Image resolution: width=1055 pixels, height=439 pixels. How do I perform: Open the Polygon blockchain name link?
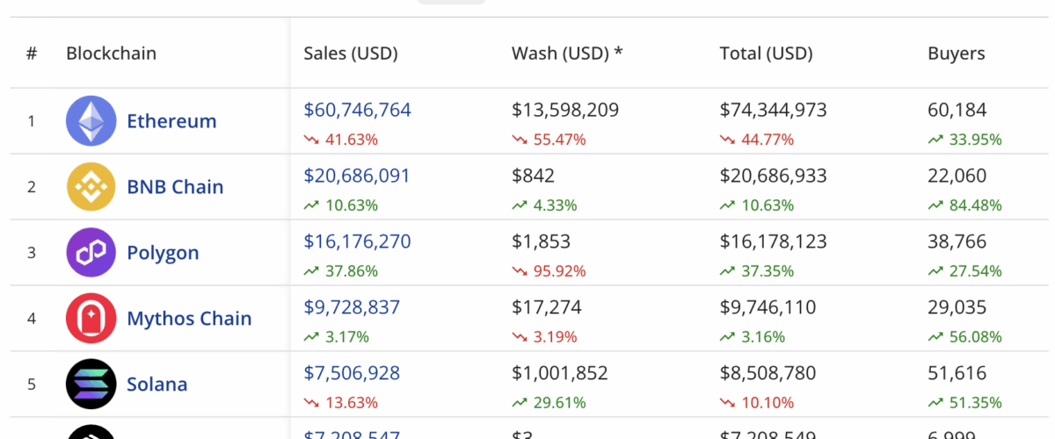point(163,253)
